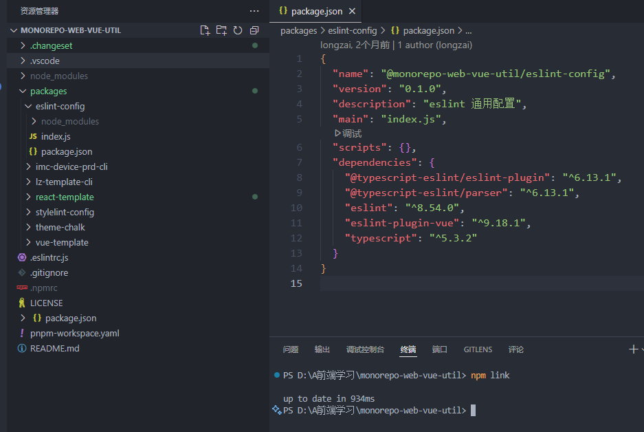Screen dimensions: 644x432
Task: Select the package.json editor tab
Action: [315, 12]
